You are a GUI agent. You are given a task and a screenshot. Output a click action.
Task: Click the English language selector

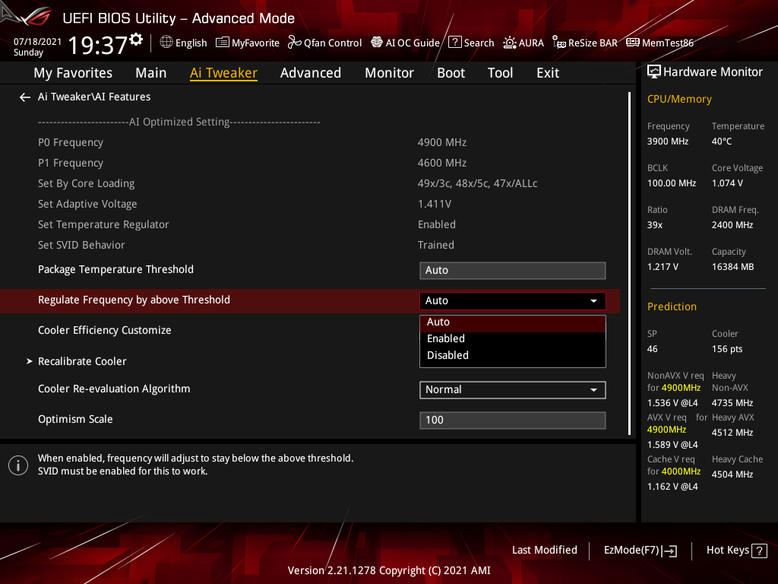coord(183,43)
